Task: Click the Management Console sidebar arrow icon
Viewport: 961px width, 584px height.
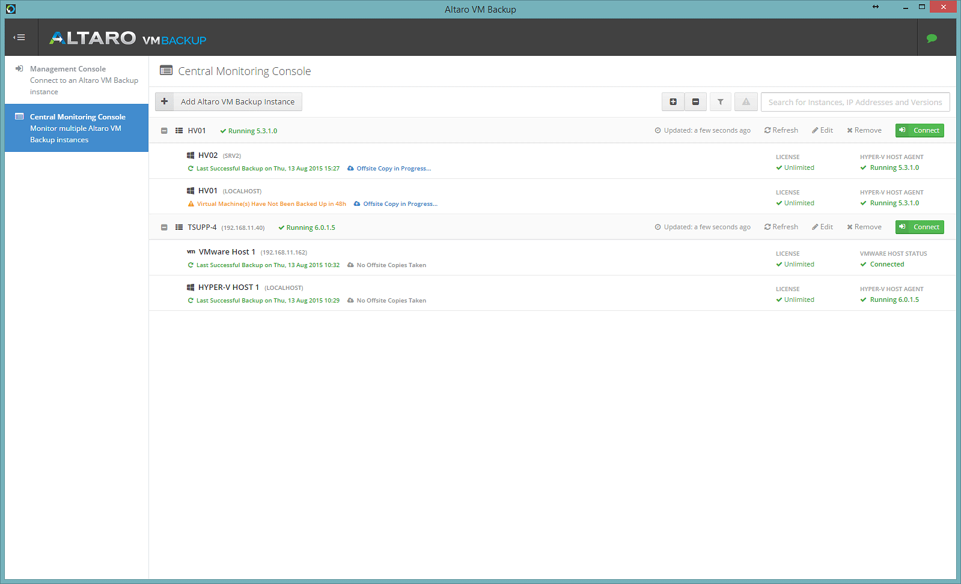Action: tap(19, 68)
